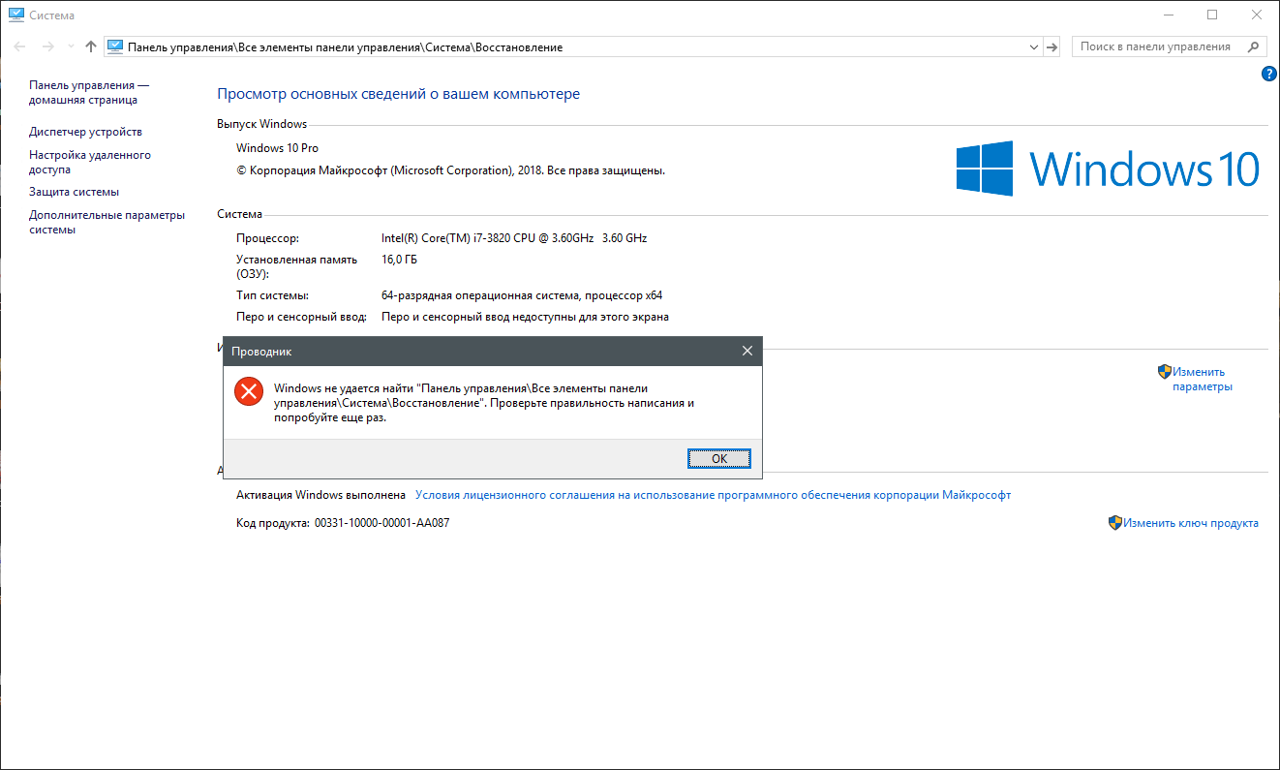Expand address bar history dropdown
1280x770 pixels.
1033,46
